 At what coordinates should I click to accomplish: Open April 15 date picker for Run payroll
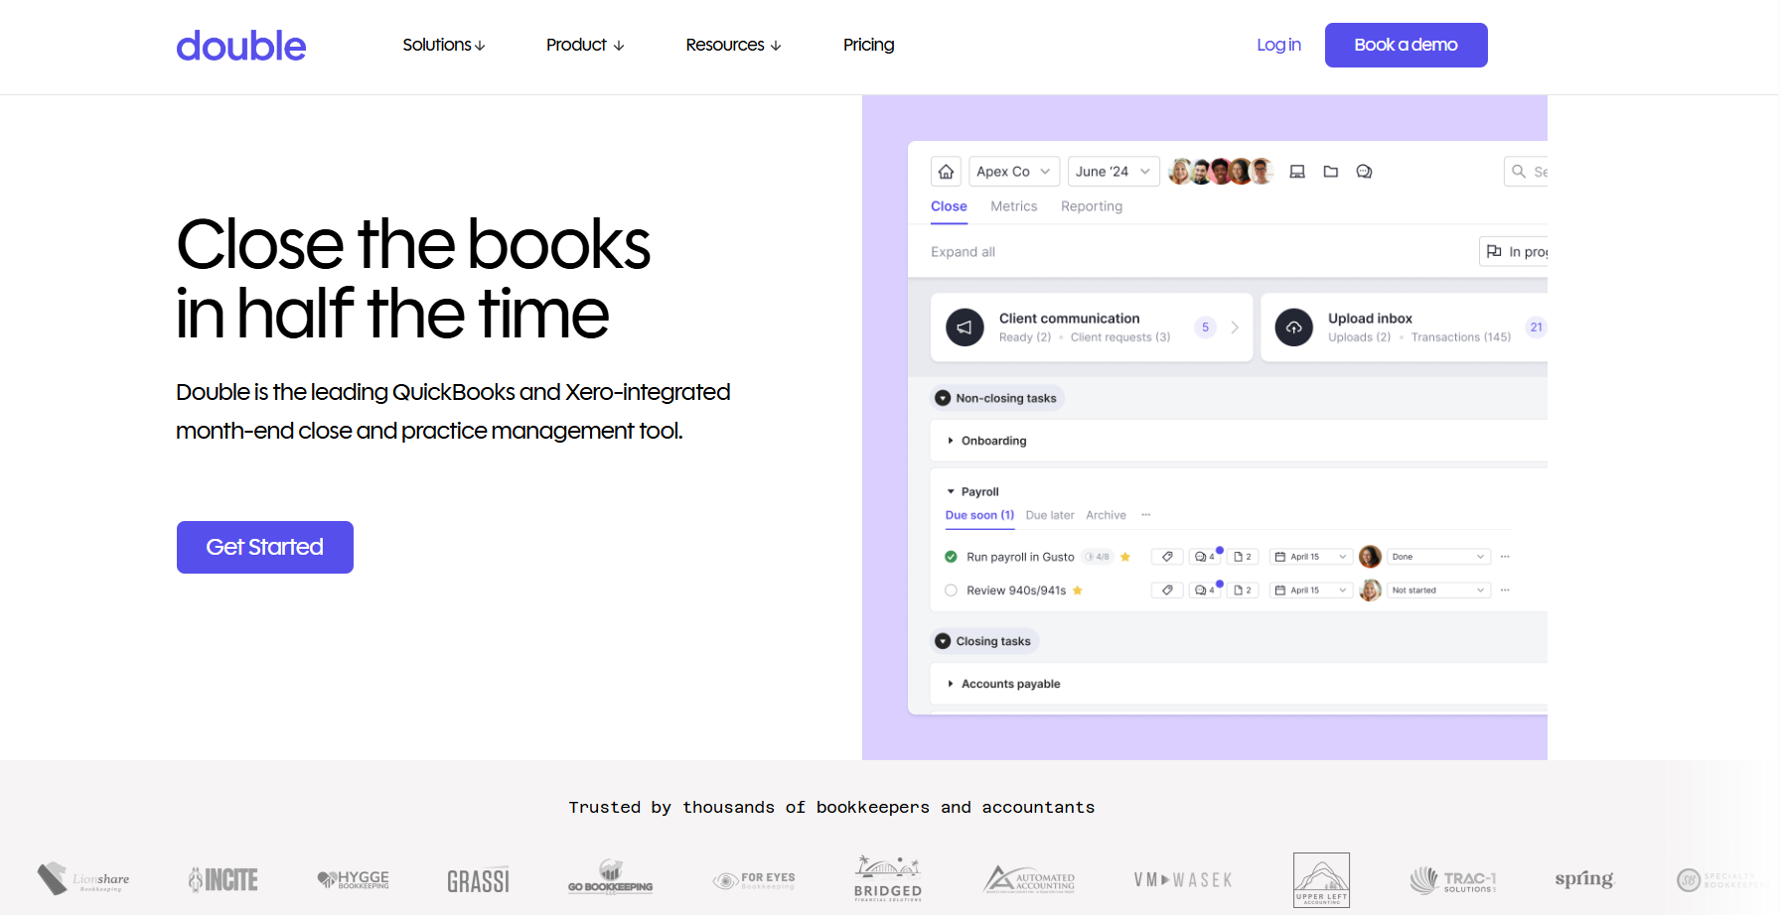pos(1311,557)
